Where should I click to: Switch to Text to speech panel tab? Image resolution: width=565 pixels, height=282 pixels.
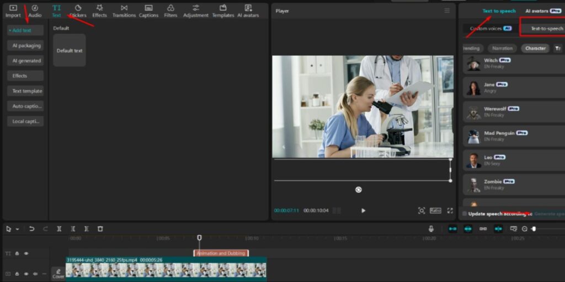coord(499,11)
